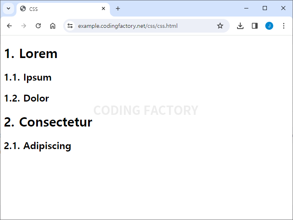Maximize the browser window
The image size is (293, 220).
tap(265, 8)
